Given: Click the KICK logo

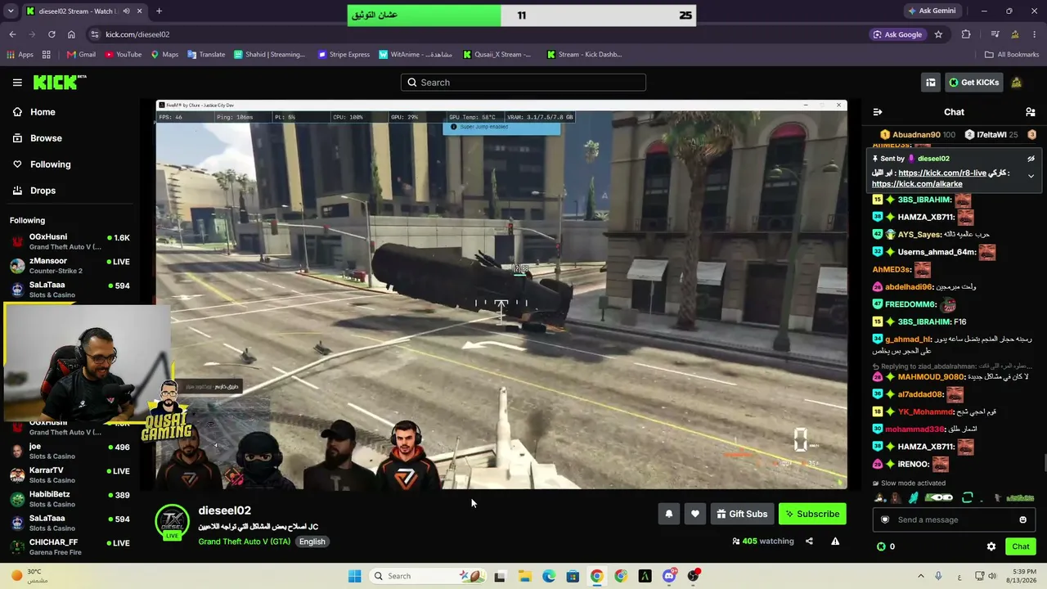Looking at the screenshot, I should (59, 82).
